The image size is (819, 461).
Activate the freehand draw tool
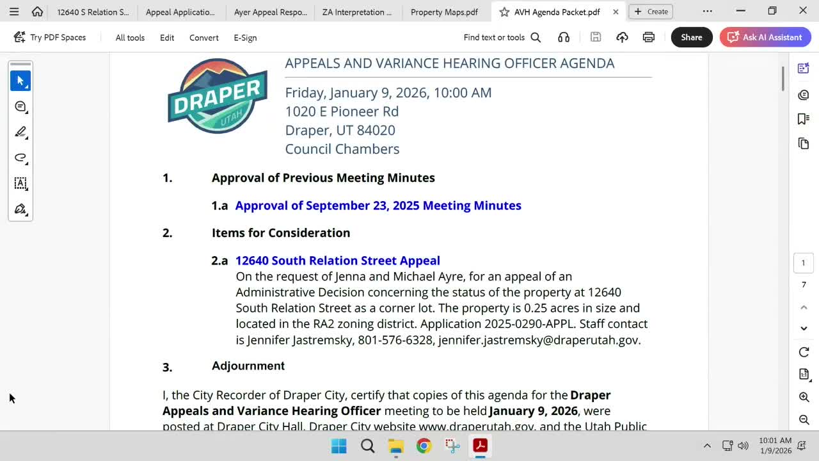20,158
